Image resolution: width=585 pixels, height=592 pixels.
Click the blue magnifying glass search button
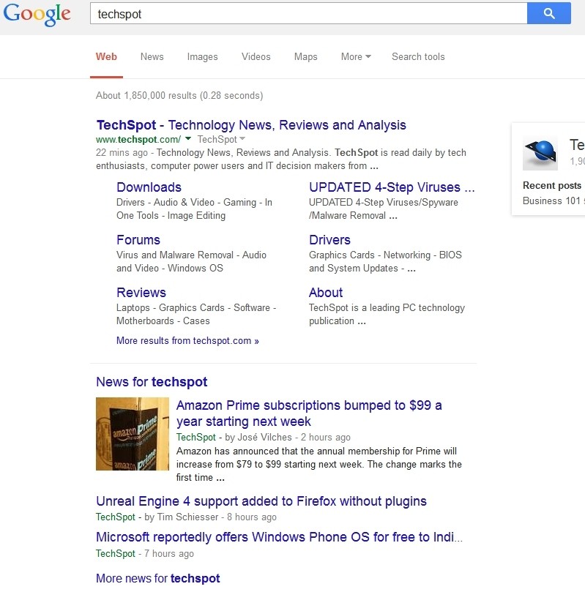coord(548,13)
